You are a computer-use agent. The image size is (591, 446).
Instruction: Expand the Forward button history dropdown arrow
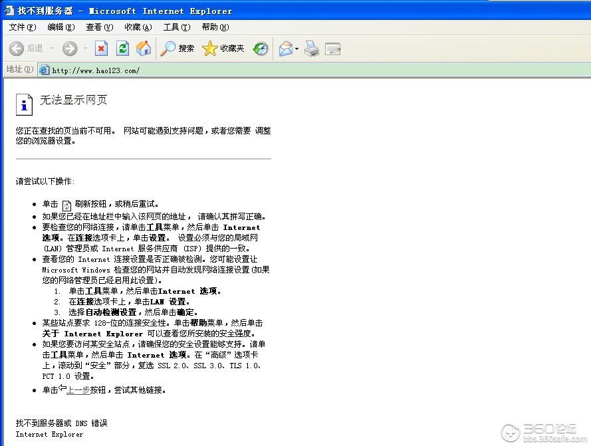[x=85, y=49]
